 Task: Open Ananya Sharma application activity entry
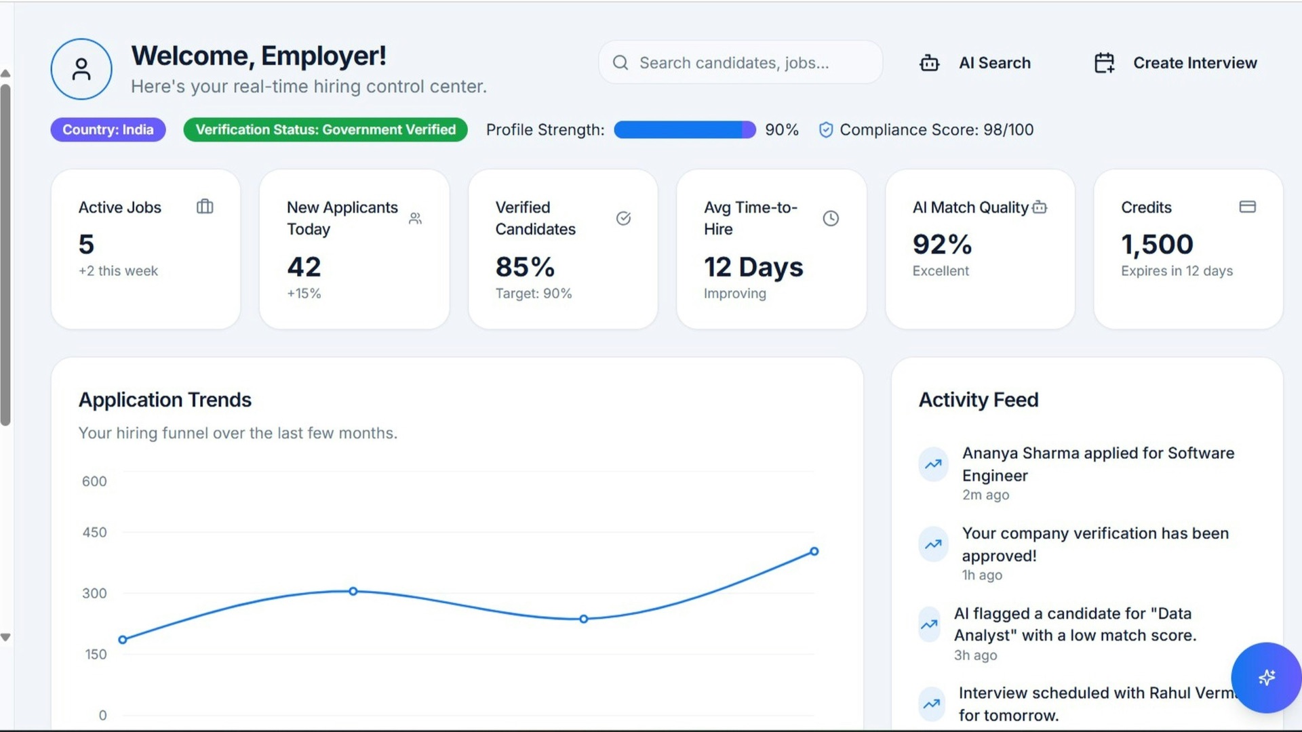click(x=1097, y=464)
